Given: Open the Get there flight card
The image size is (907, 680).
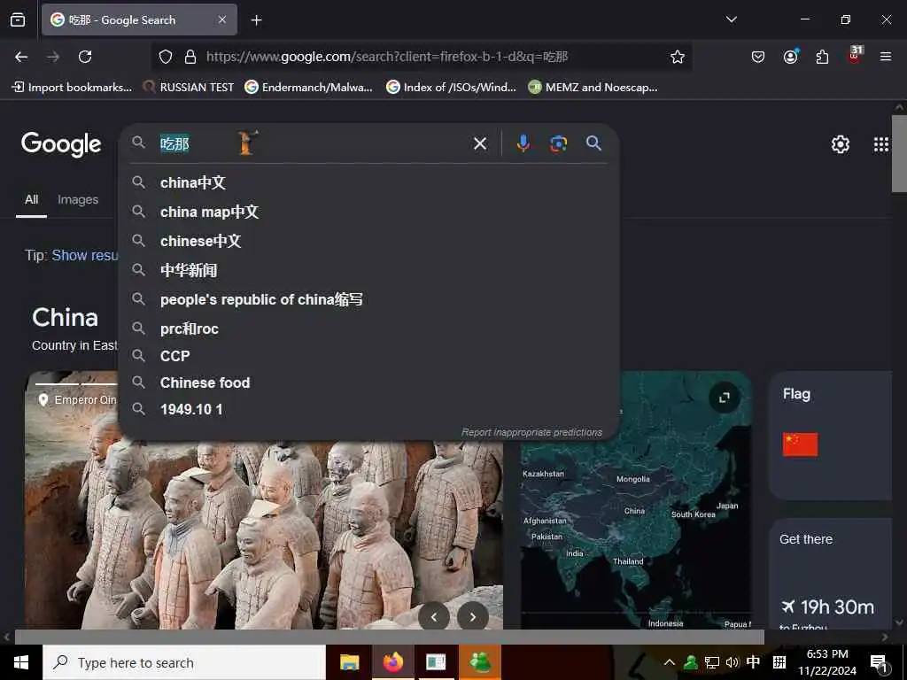Looking at the screenshot, I should pyautogui.click(x=831, y=574).
